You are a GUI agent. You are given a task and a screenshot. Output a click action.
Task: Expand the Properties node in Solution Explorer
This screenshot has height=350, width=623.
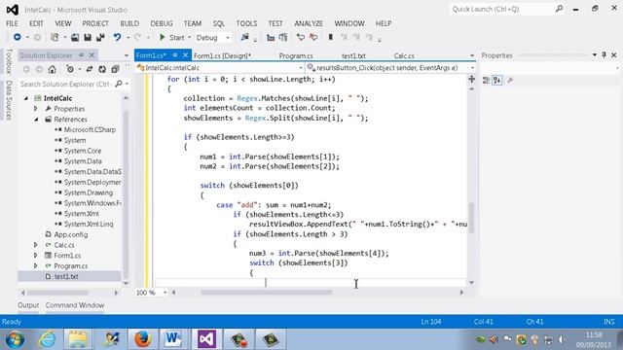coord(35,108)
